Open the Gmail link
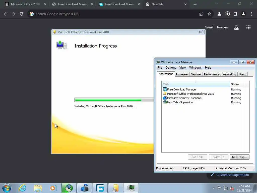 pos(209,27)
